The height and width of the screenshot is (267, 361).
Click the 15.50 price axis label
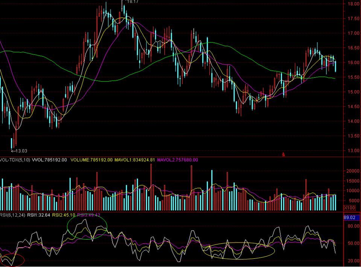(353, 77)
